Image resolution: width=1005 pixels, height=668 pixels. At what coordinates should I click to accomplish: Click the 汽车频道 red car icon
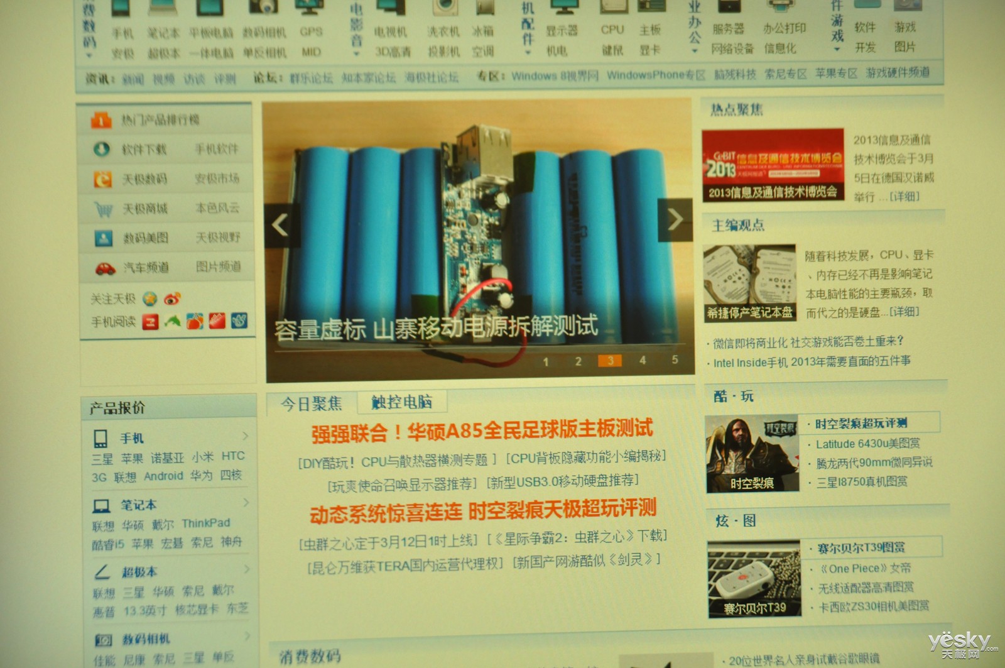pyautogui.click(x=105, y=268)
